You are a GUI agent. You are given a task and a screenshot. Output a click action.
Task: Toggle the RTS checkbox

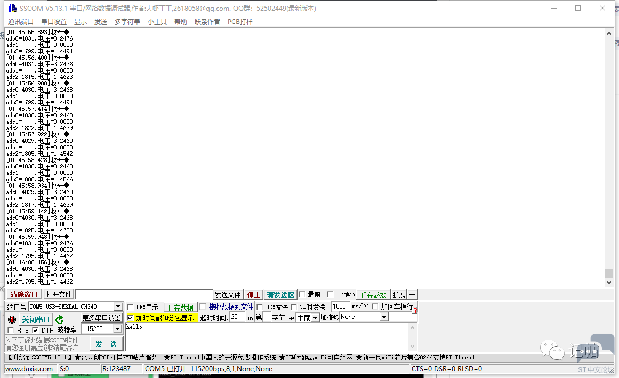11,330
